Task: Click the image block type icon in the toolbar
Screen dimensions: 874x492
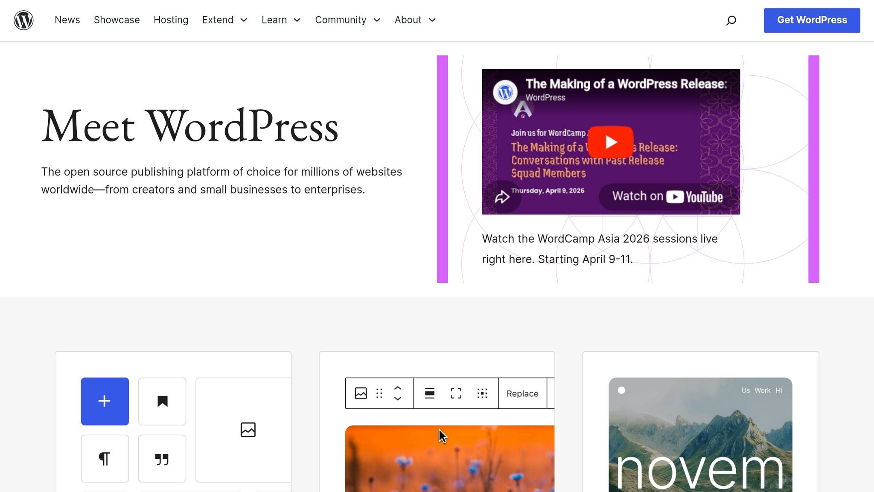Action: 361,393
